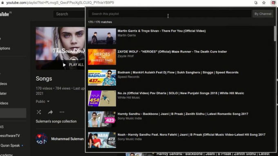Click the Search this playlist field
The image size is (278, 156).
pos(170,14)
